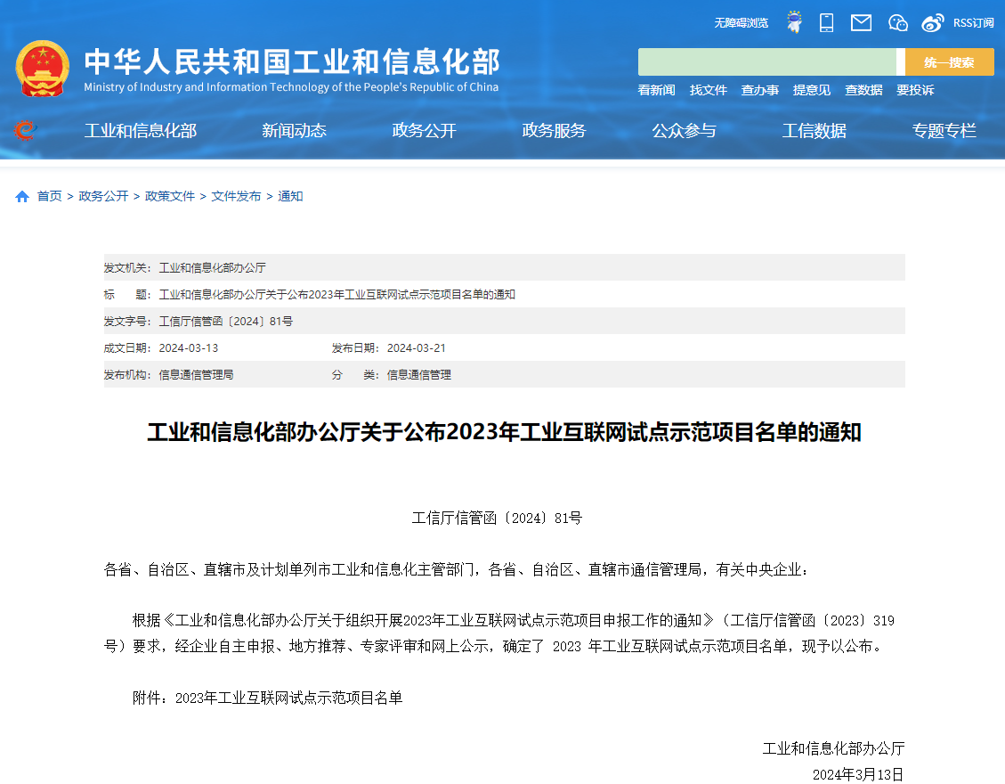
Task: Click the home icon in breadcrumb
Action: coord(22,197)
